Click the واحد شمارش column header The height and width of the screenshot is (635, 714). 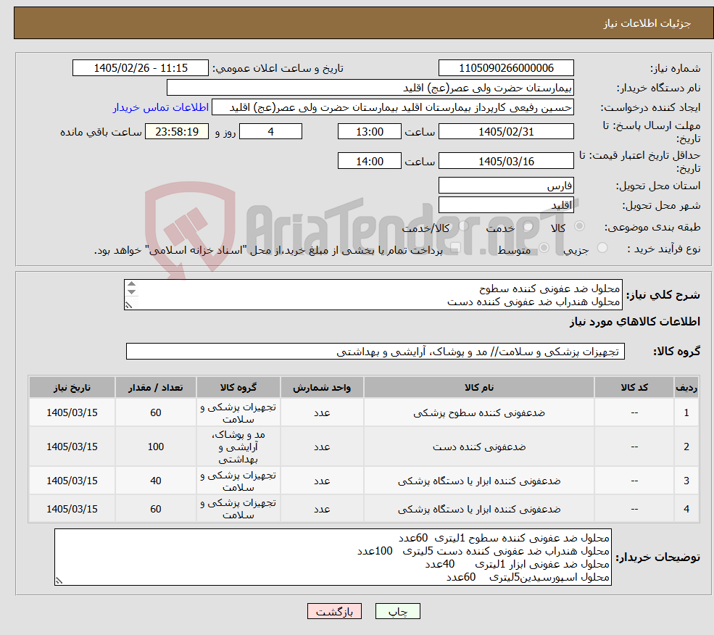322,387
